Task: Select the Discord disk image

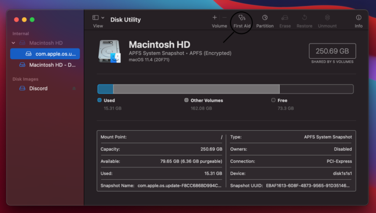Action: pos(38,88)
